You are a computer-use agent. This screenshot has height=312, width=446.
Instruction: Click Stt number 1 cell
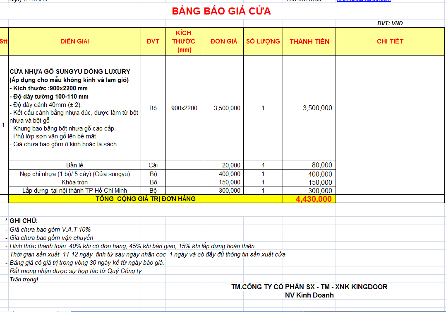point(4,125)
